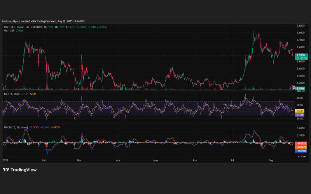The height and width of the screenshot is (194, 311).
Task: Click the change value +0.0046 (+0.16%)
Action: [97, 27]
